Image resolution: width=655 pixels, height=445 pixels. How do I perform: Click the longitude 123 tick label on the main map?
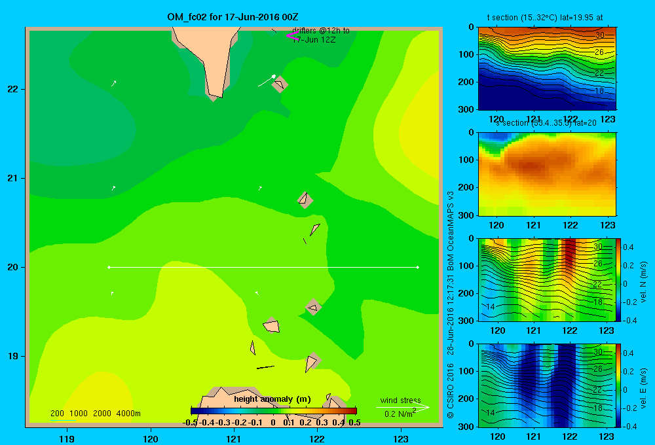[401, 438]
